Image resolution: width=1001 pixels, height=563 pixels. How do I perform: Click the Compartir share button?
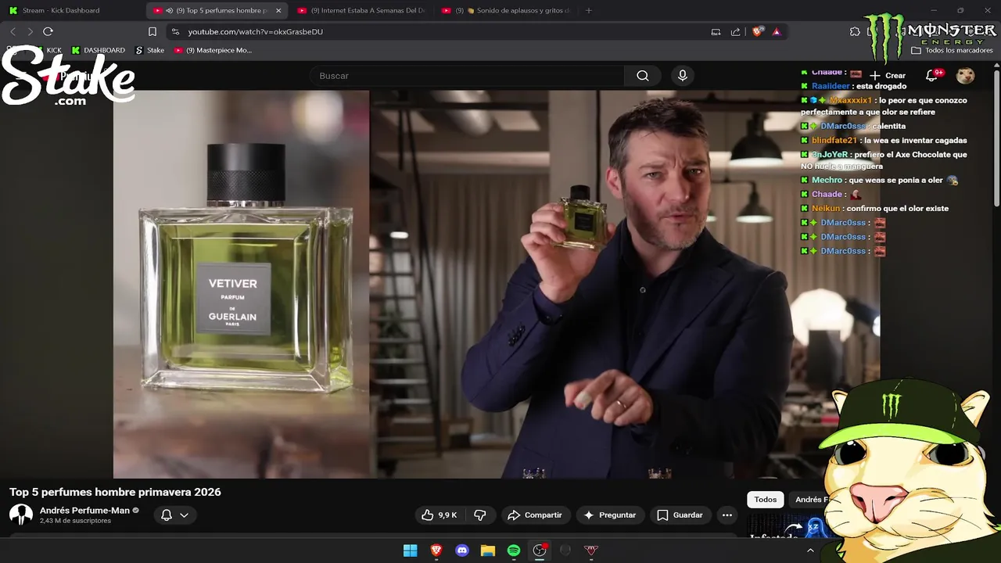[535, 515]
